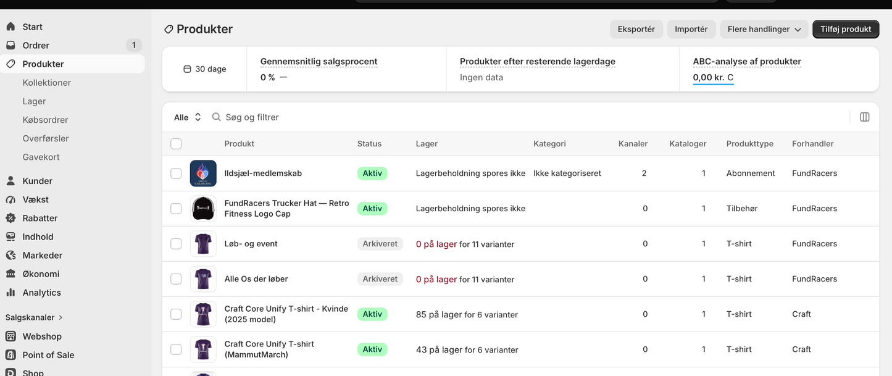This screenshot has height=376, width=892.
Task: Click the Analytics bar chart icon
Action: 10,292
